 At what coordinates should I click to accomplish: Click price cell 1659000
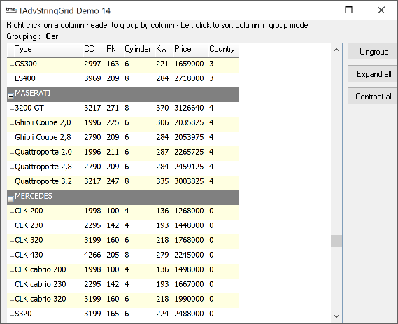coord(189,64)
